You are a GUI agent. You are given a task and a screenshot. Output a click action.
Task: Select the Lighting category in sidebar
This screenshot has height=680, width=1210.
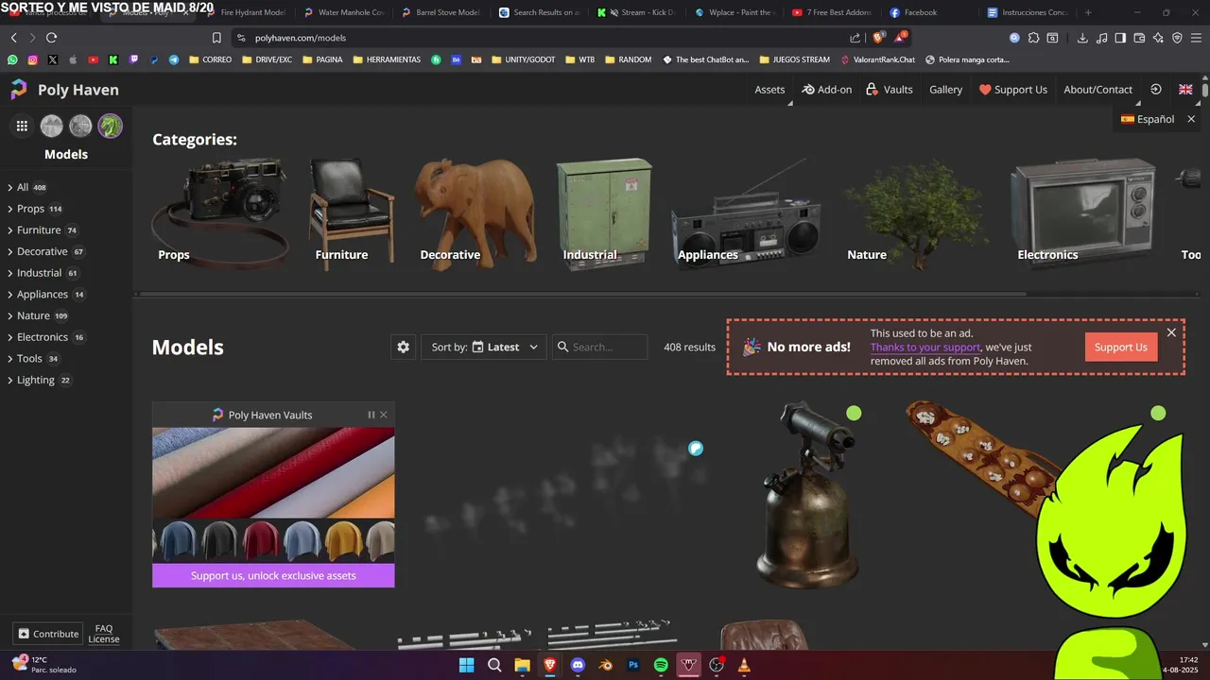click(36, 380)
